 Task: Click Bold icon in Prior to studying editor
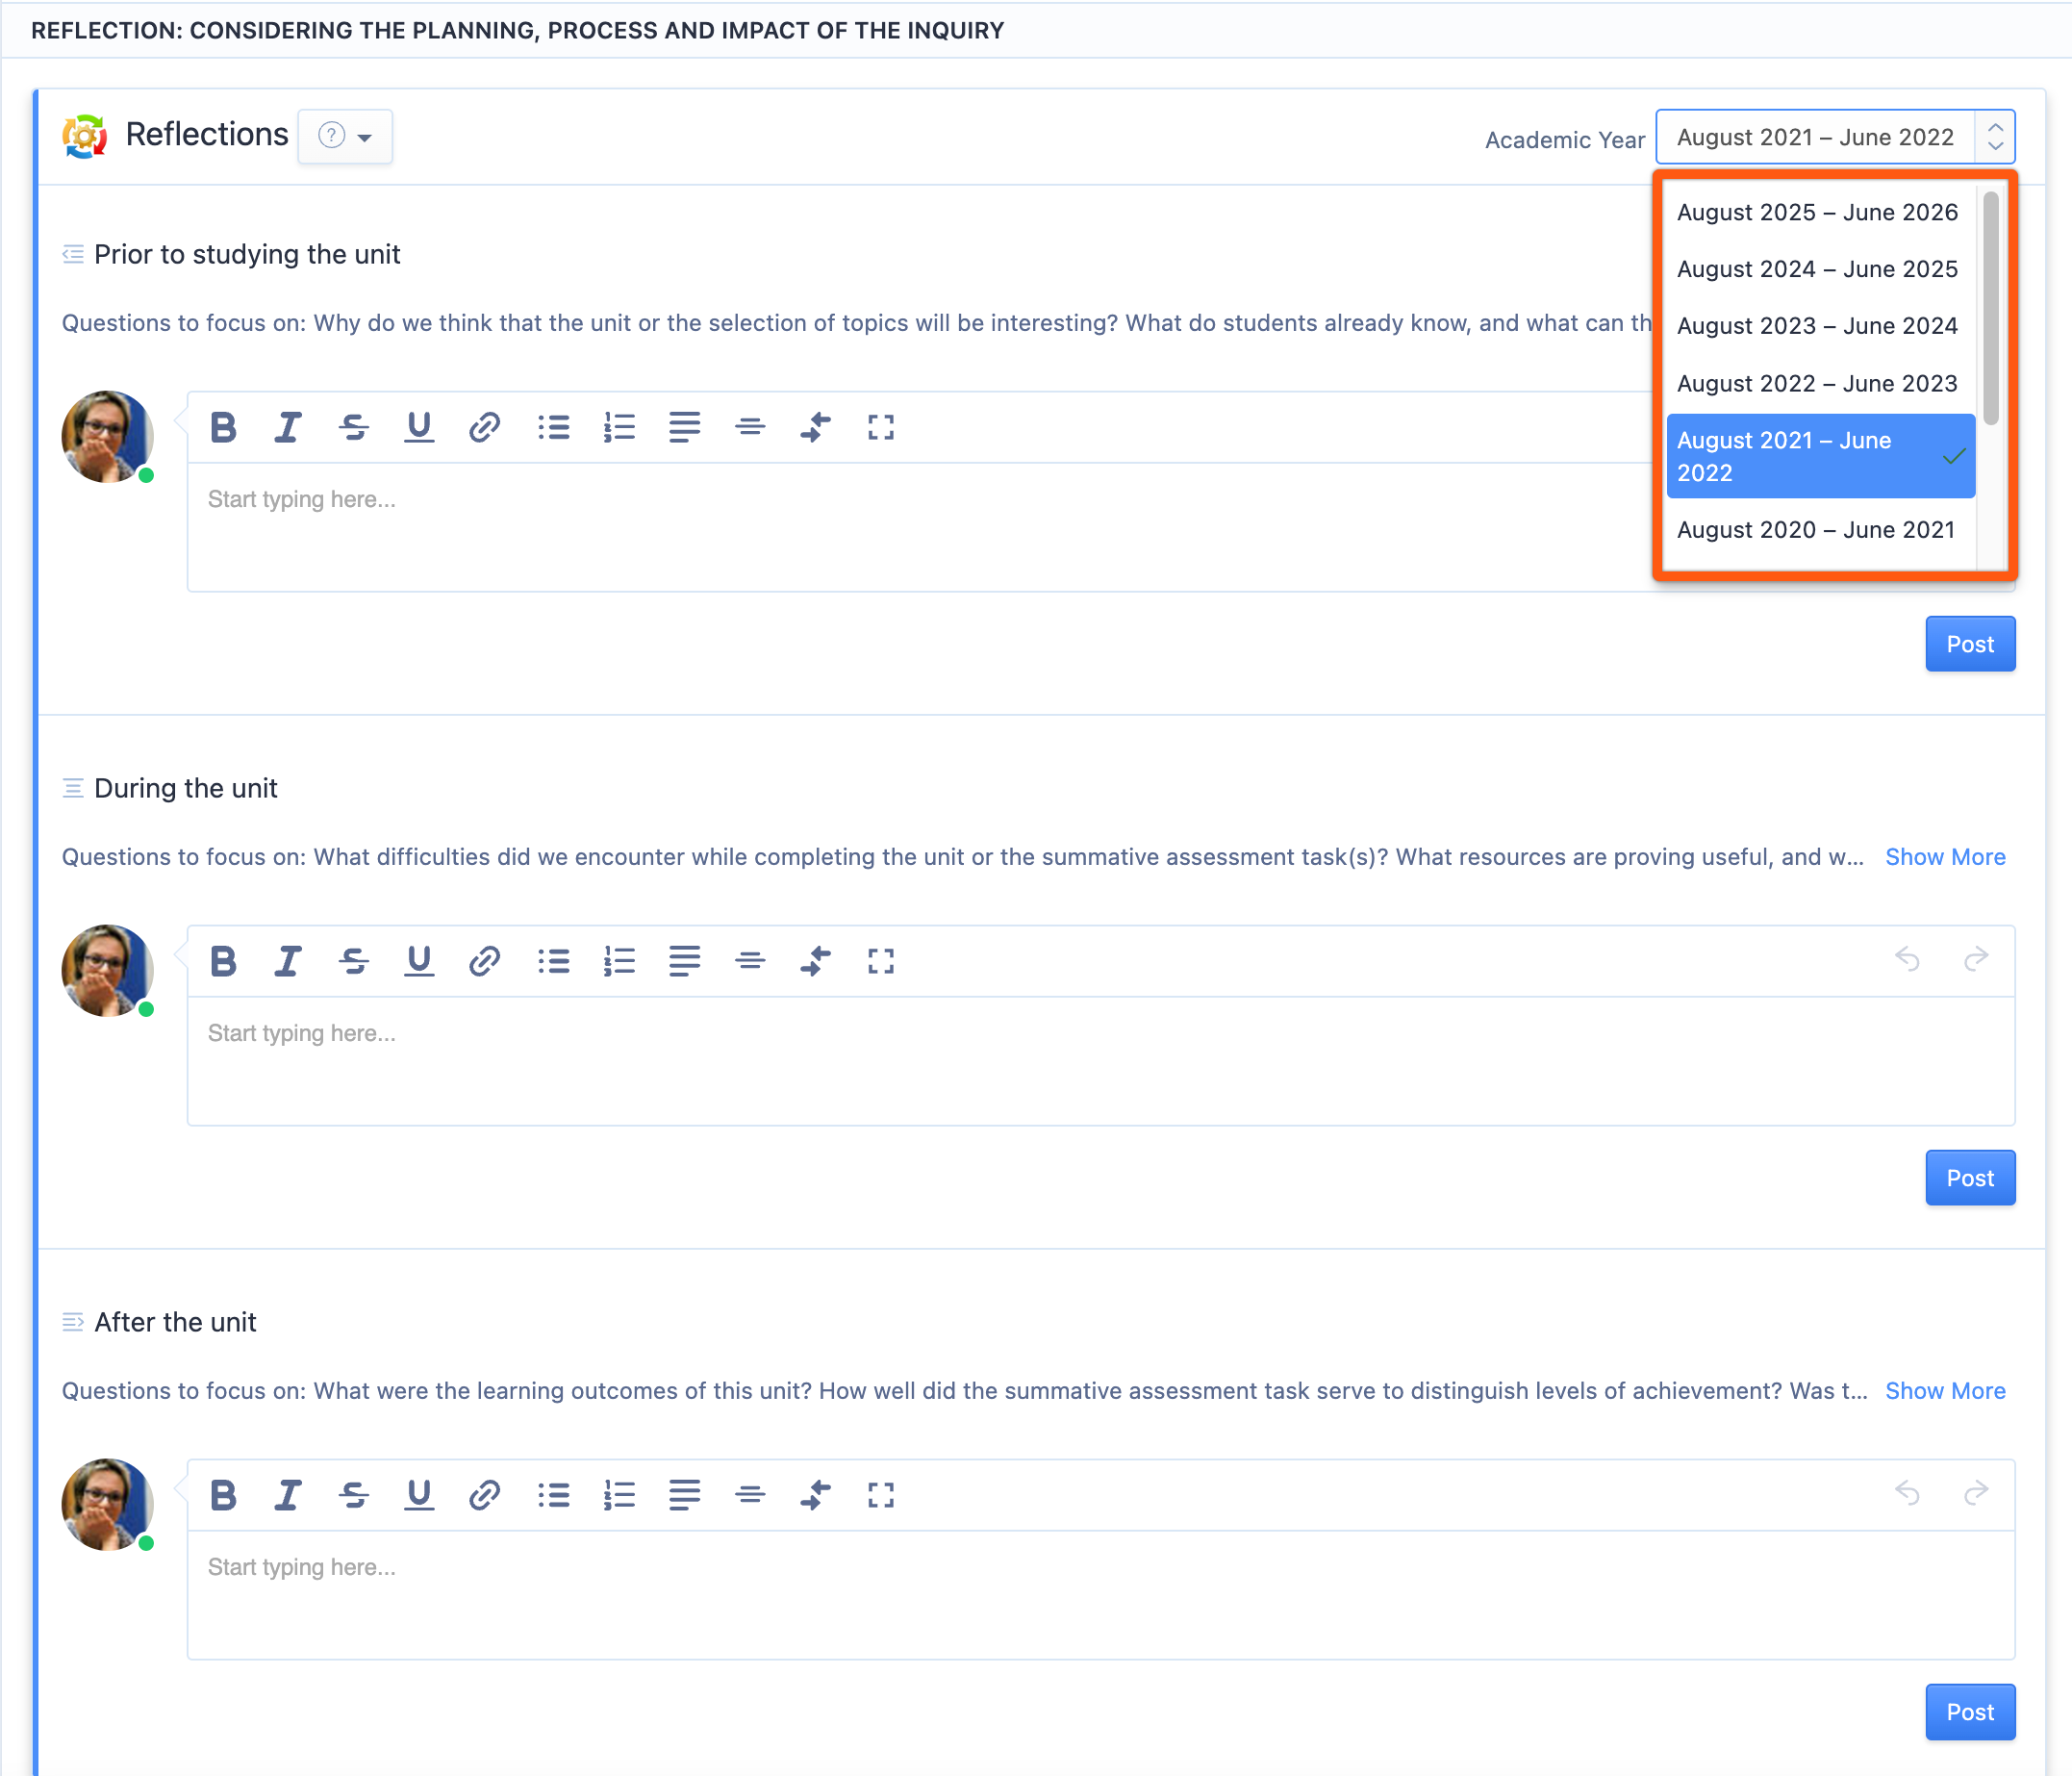[223, 427]
